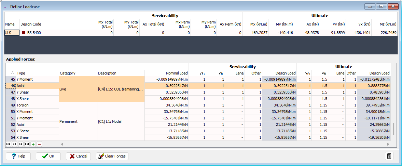This screenshot has height=166, width=402.
Task: Click the Category column header
Action: click(x=78, y=73)
